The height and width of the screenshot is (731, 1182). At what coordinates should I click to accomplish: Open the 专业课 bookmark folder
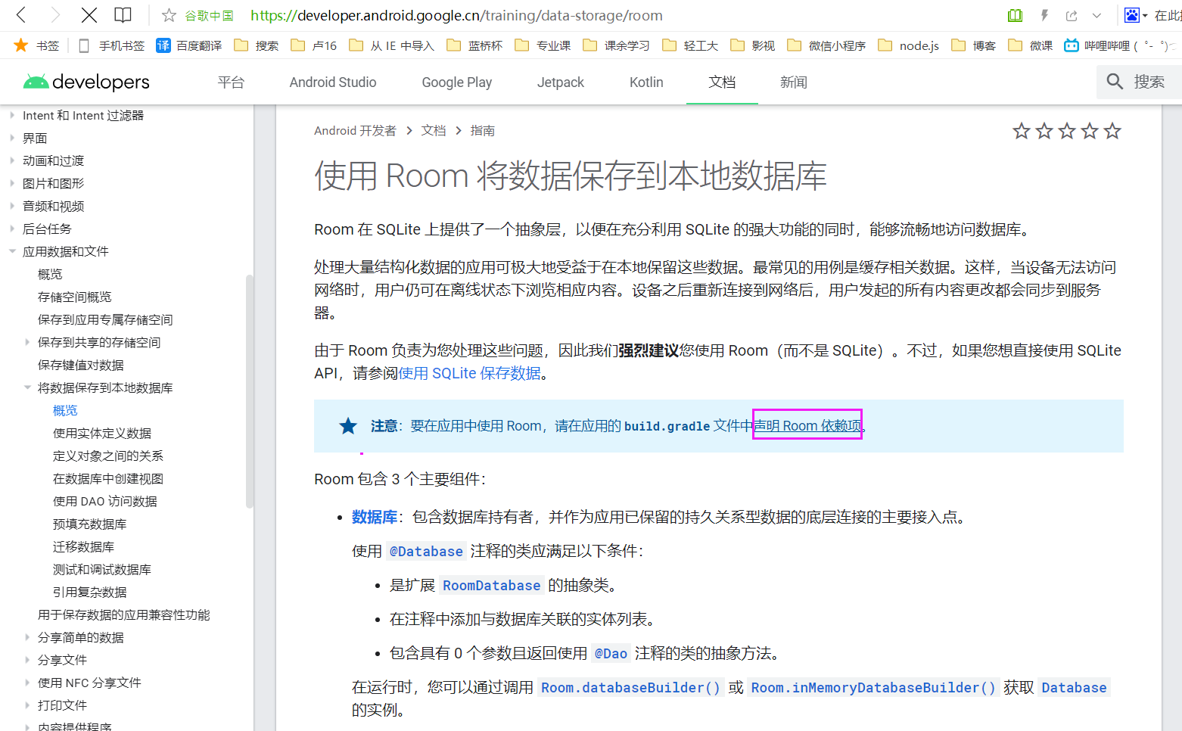pyautogui.click(x=543, y=45)
